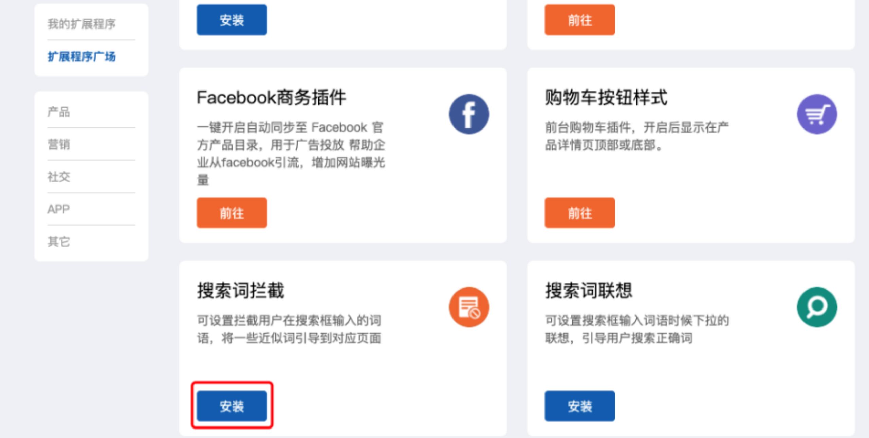Filter by the 营销 category
Viewport: 869px width, 438px height.
[59, 144]
